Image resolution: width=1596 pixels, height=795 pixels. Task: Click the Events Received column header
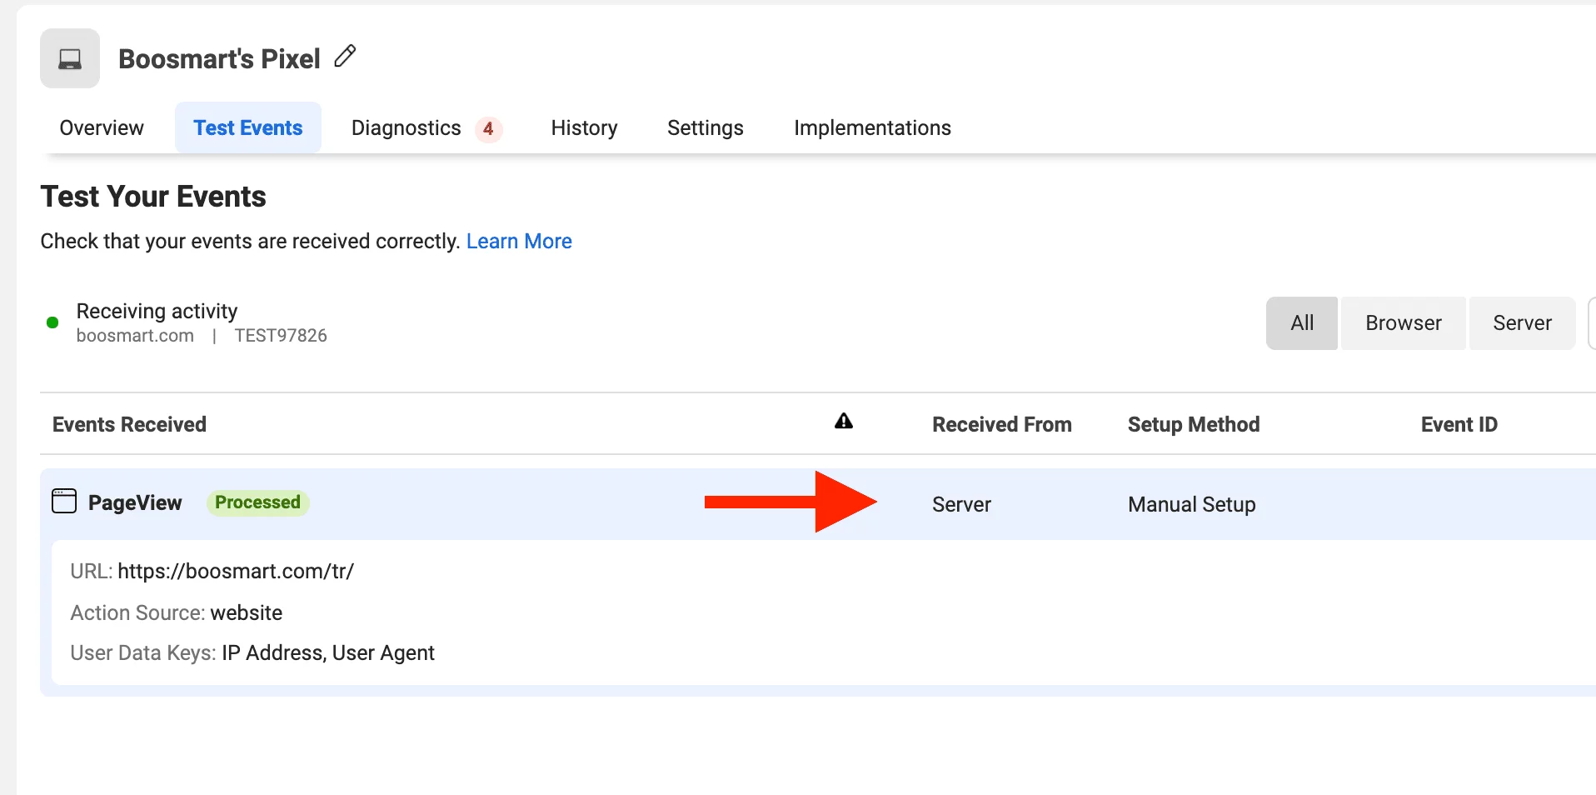[x=129, y=424]
